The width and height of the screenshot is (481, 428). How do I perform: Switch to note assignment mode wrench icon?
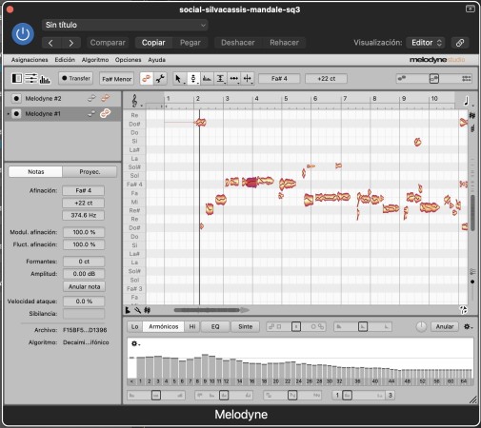click(x=160, y=78)
